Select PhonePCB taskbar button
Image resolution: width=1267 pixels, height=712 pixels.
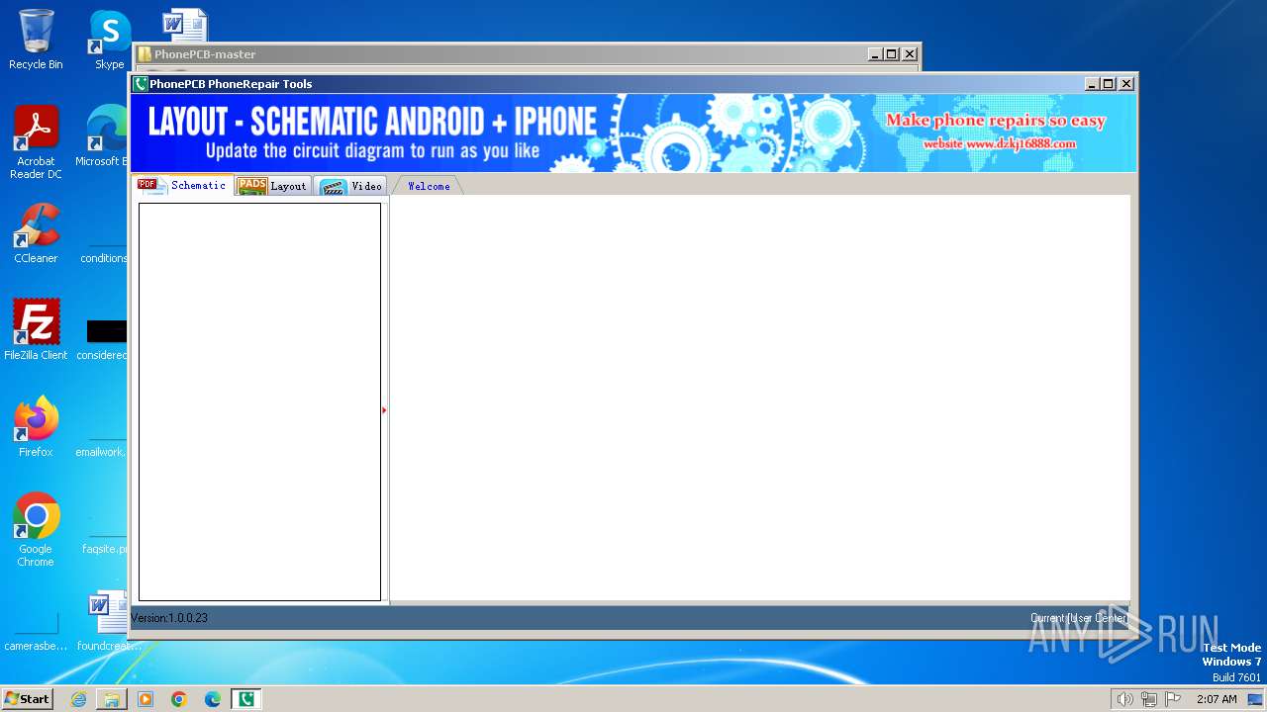tap(246, 699)
